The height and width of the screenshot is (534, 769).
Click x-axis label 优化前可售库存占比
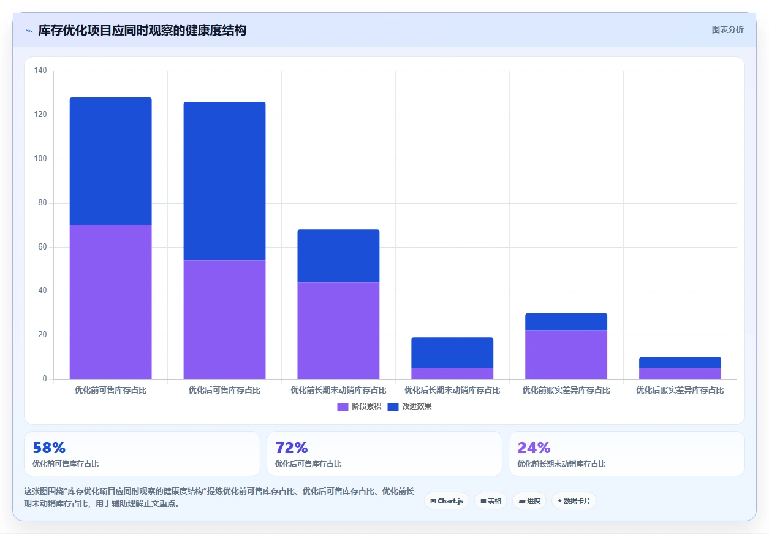click(111, 390)
